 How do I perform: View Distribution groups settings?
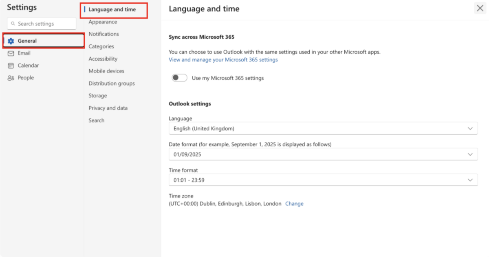[x=111, y=83]
